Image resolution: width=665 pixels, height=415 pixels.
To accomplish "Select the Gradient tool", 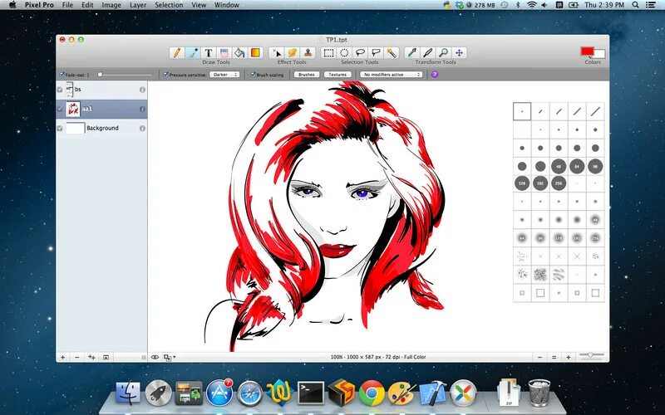I will point(255,52).
